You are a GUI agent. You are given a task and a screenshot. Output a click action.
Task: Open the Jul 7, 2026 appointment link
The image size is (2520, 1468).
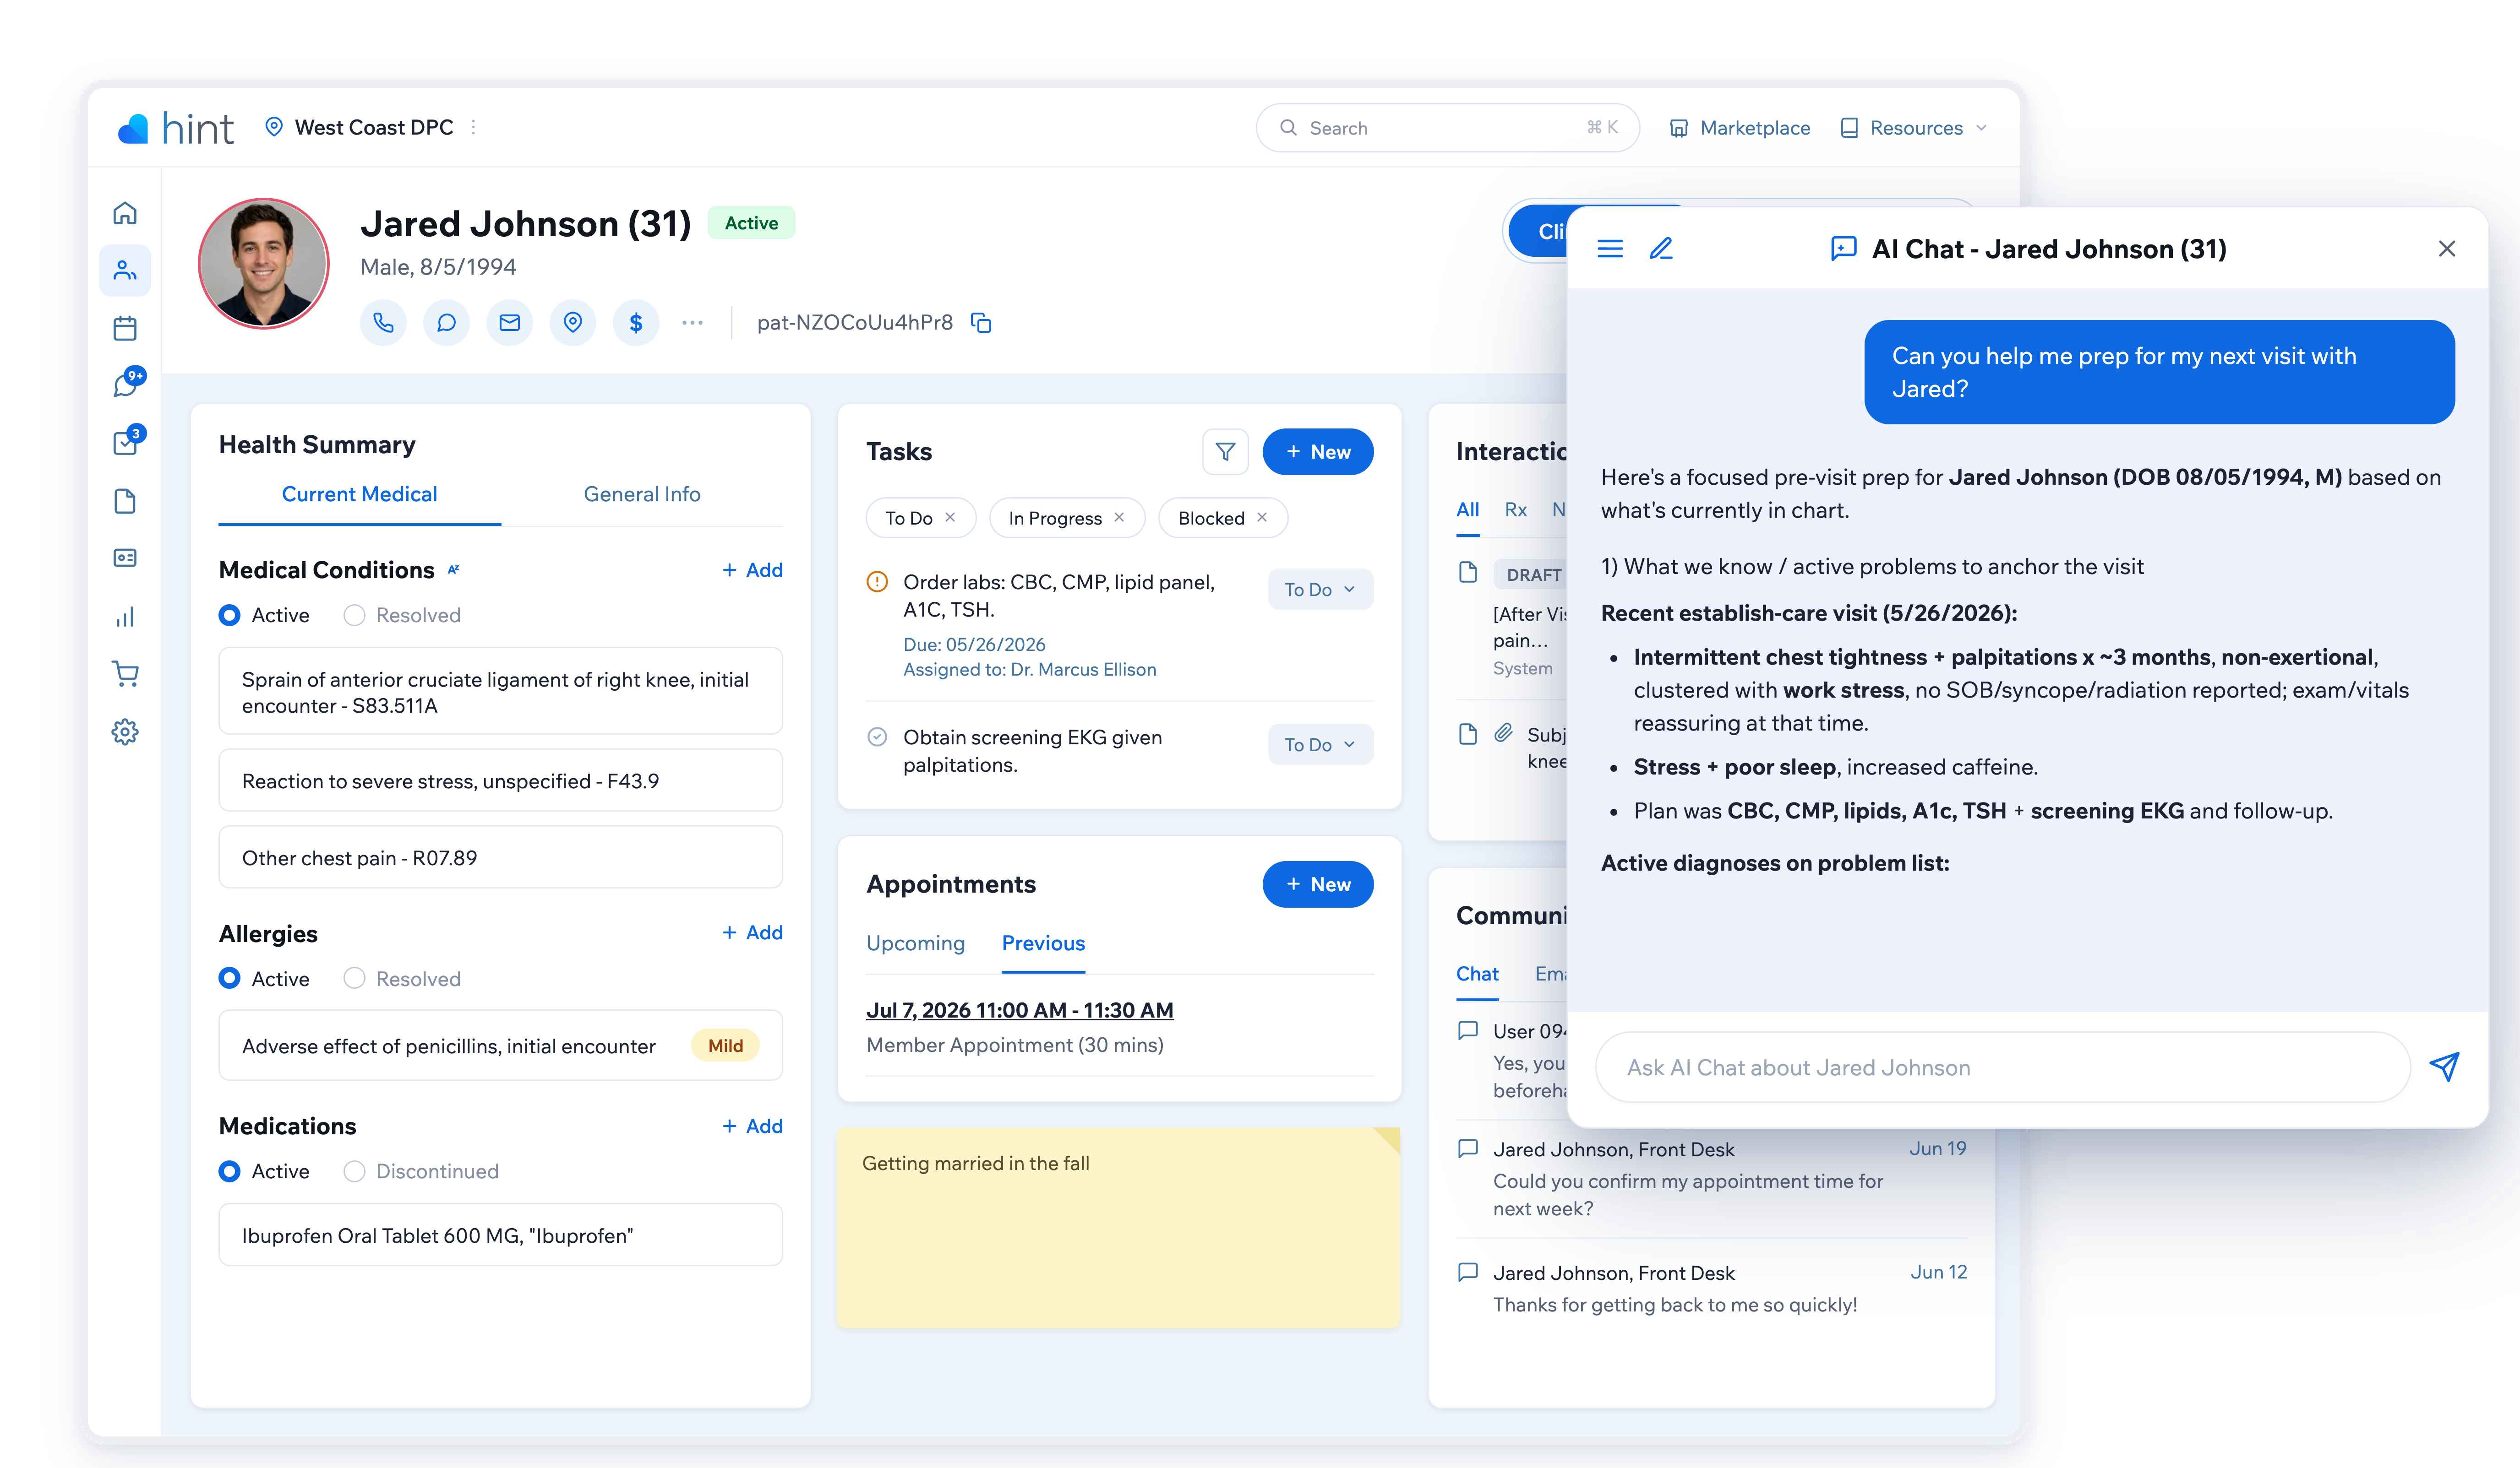(x=1019, y=1010)
